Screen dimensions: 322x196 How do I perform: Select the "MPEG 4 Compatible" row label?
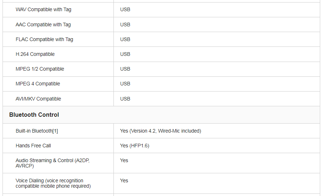[38, 84]
